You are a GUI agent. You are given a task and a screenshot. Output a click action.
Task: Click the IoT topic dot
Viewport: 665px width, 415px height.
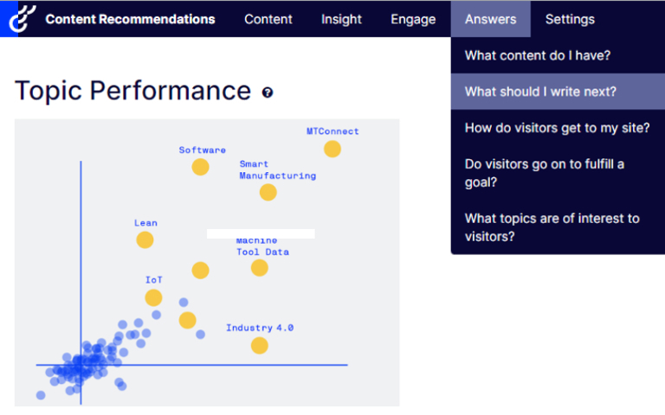coord(153,297)
